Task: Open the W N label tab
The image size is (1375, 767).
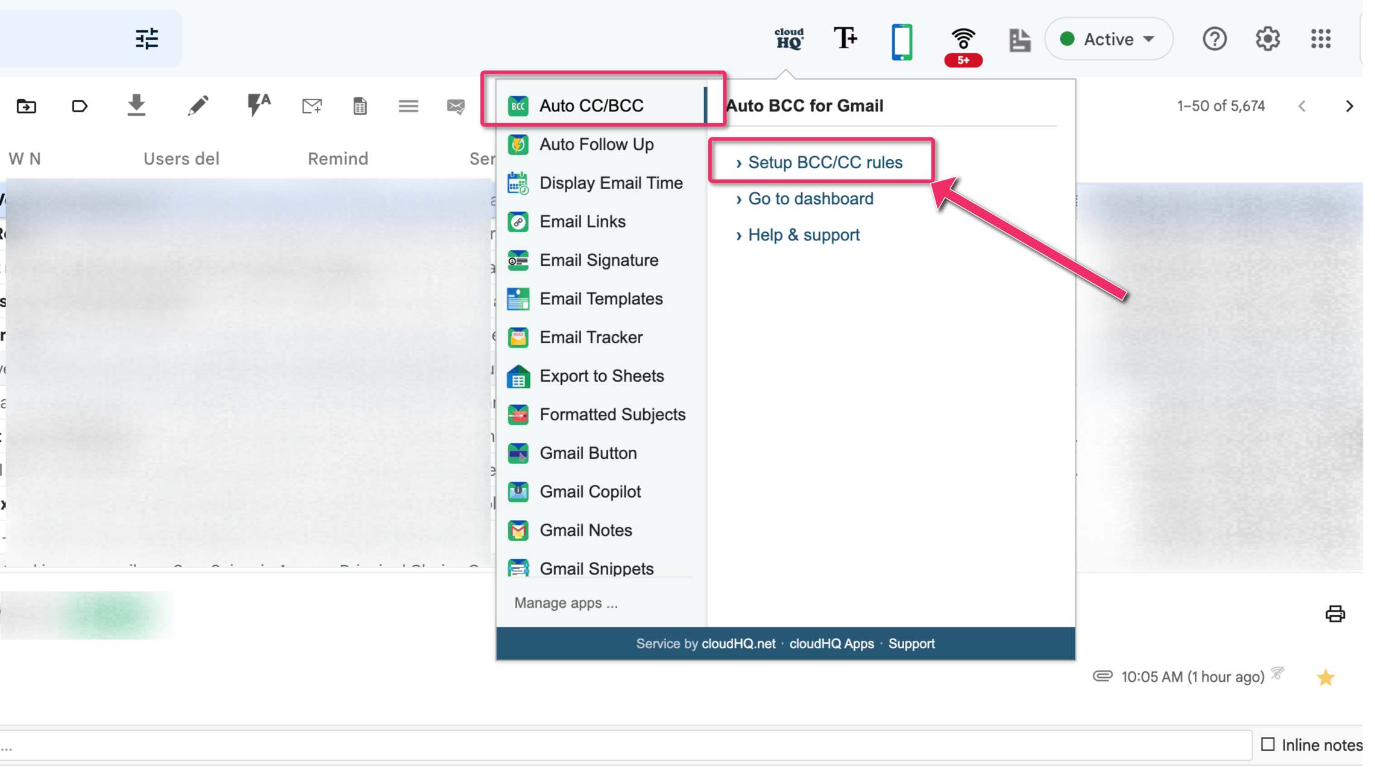Action: click(25, 159)
